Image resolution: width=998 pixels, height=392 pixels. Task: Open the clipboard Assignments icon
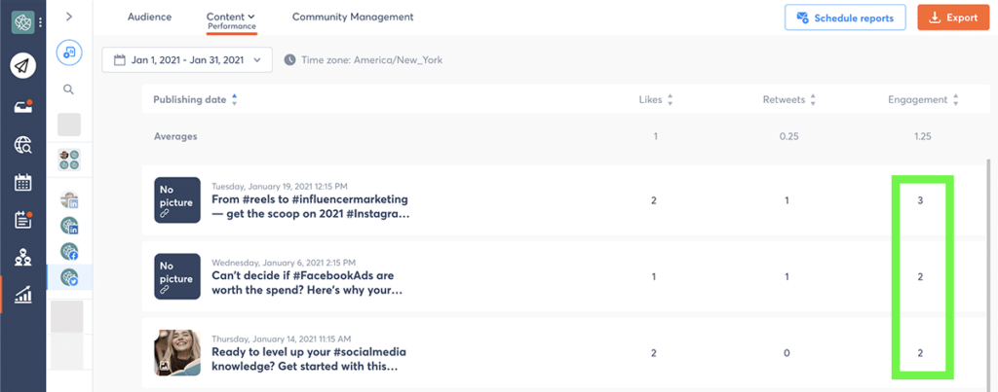pos(23,221)
